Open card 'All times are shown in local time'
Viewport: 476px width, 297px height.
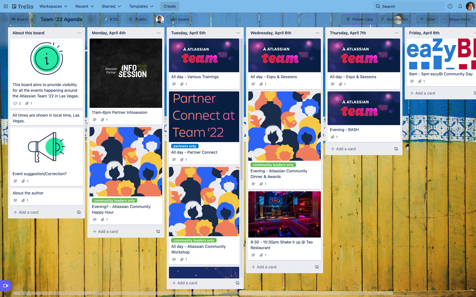pyautogui.click(x=46, y=118)
